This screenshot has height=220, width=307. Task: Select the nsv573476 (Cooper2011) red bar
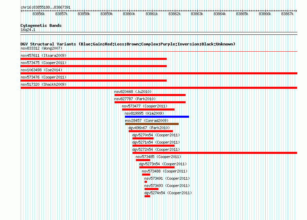93,81
